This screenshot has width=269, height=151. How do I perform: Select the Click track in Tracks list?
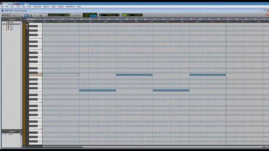[x=11, y=30]
